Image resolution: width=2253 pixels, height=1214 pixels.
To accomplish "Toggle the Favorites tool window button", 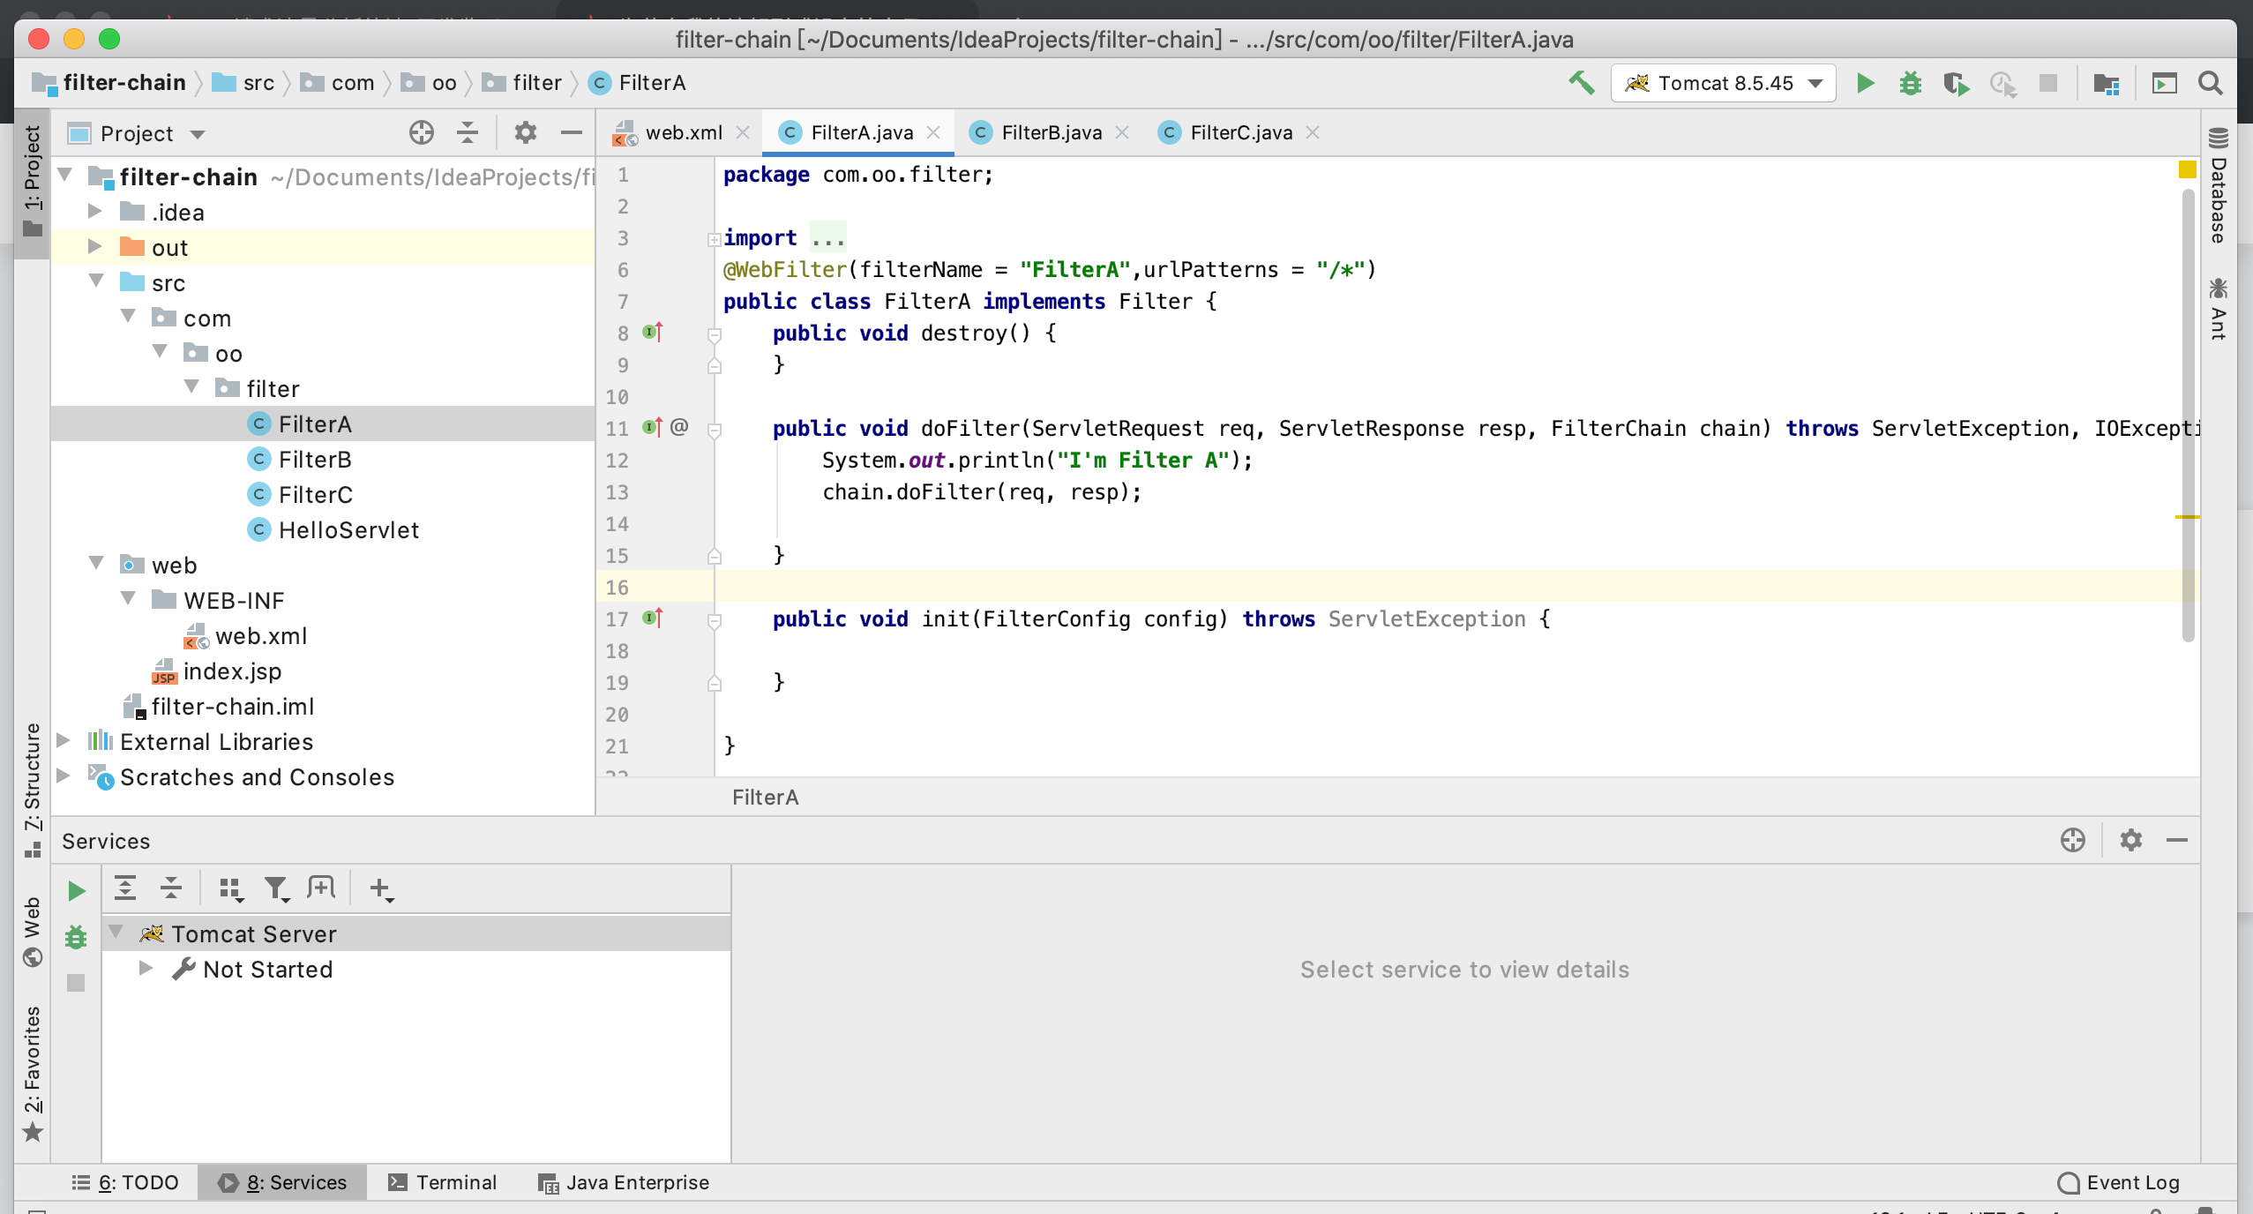I will [x=33, y=1073].
